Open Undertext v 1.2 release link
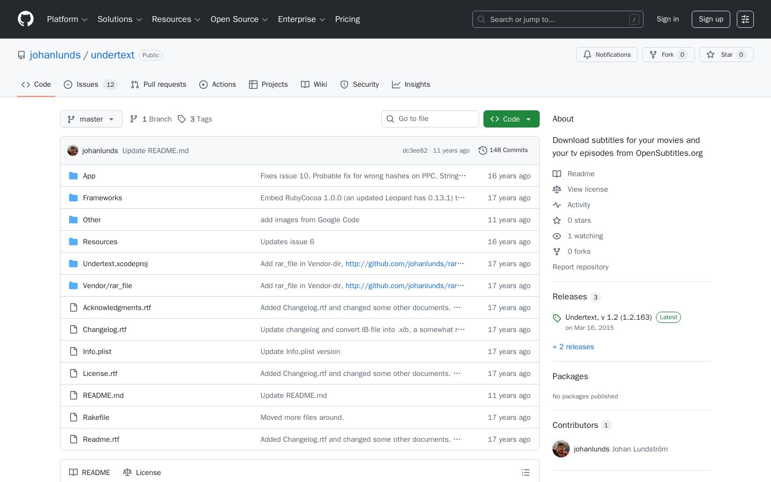Image resolution: width=771 pixels, height=482 pixels. [609, 318]
